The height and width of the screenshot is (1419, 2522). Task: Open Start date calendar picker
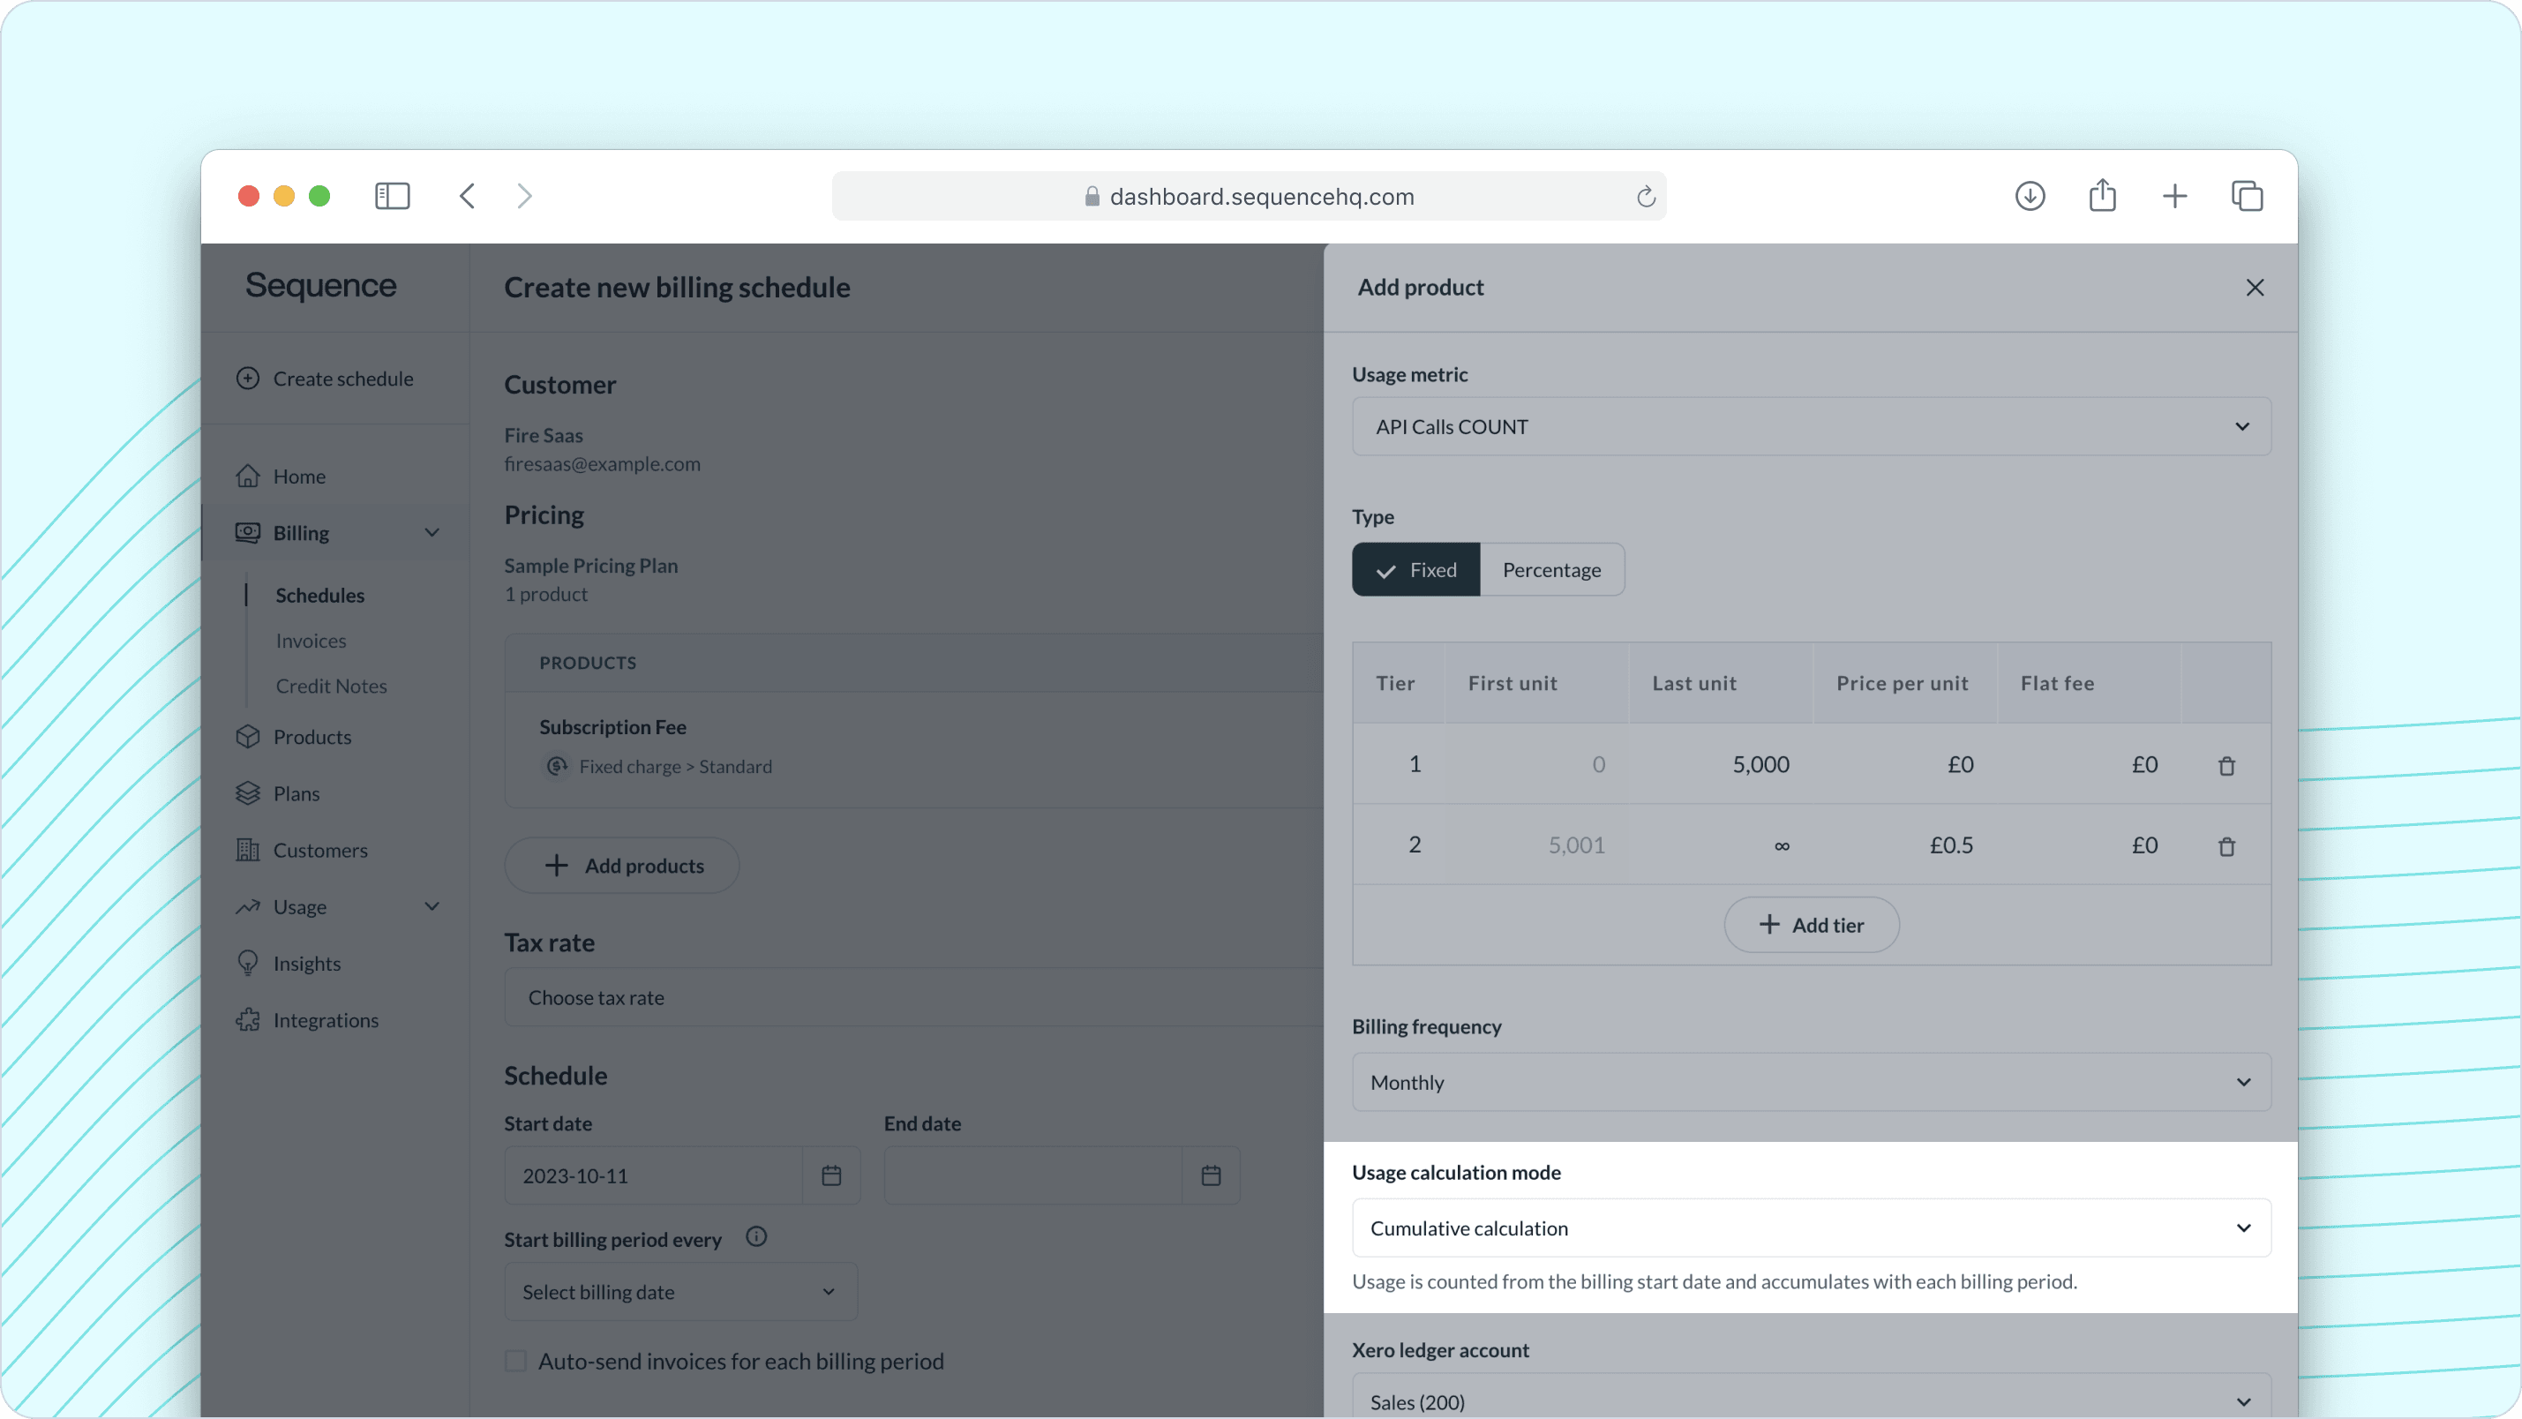[831, 1175]
